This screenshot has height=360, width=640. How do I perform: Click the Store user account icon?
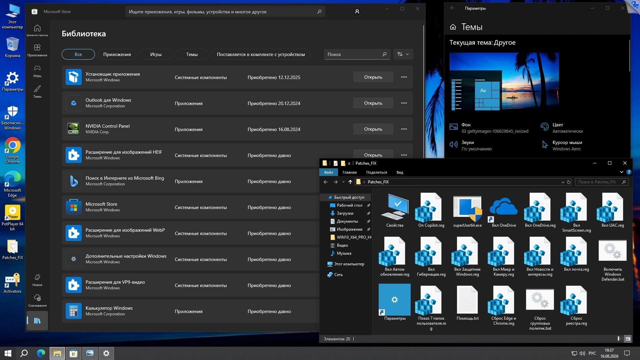click(x=357, y=12)
